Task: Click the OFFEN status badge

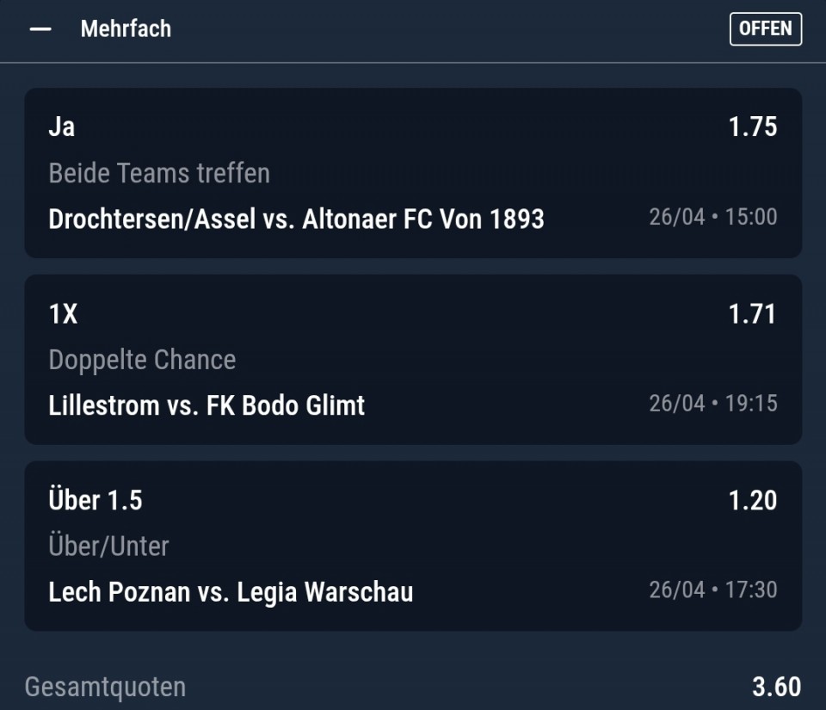Action: coord(765,28)
